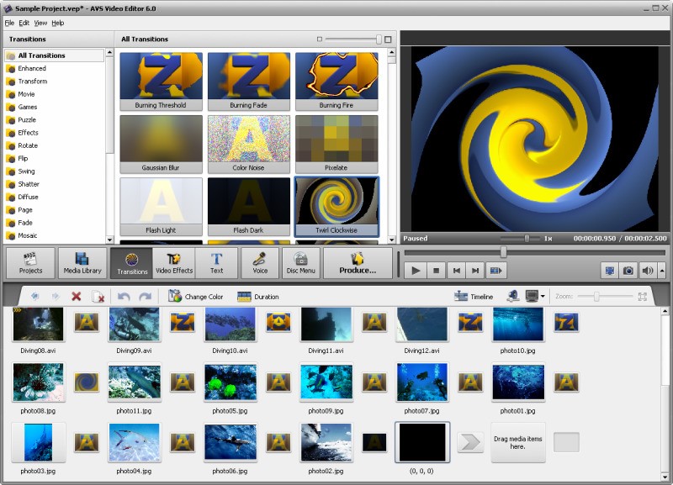The width and height of the screenshot is (673, 485).
Task: Mute the preview audio
Action: click(649, 271)
